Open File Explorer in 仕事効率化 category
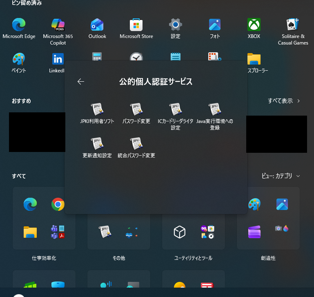 click(30, 232)
